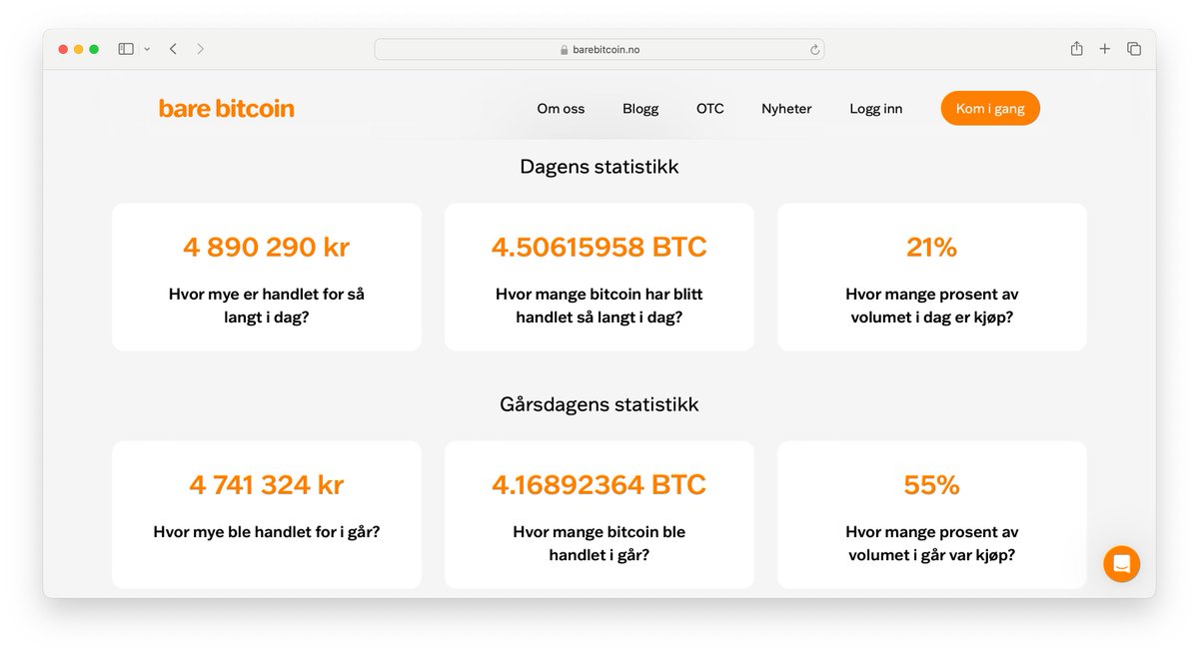The width and height of the screenshot is (1199, 655).
Task: Go to the Blogg section
Action: pyautogui.click(x=640, y=108)
